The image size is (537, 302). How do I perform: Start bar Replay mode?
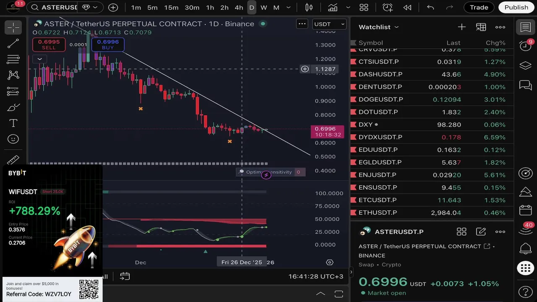tap(407, 8)
